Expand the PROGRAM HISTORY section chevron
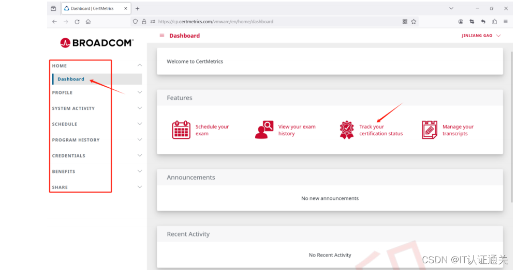 click(140, 139)
